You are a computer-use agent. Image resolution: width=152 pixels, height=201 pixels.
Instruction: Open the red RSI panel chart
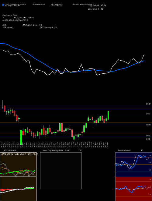pyautogui.click(x=133, y=189)
